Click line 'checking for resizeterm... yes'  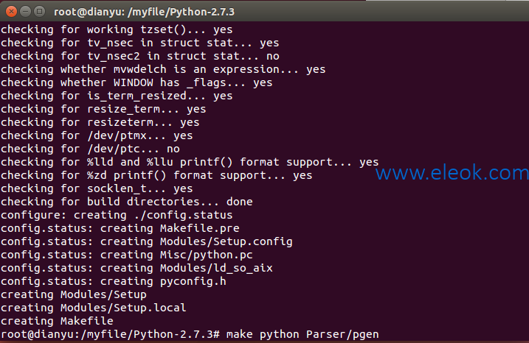(100, 122)
